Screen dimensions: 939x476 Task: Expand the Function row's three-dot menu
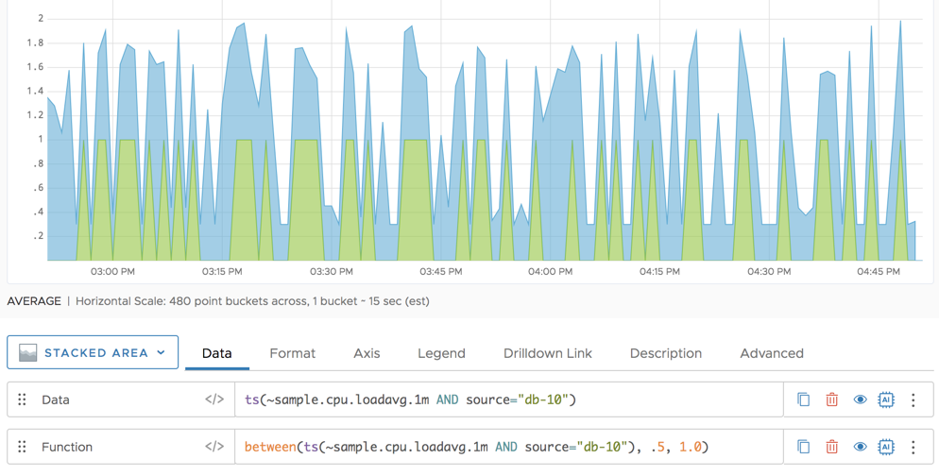913,447
